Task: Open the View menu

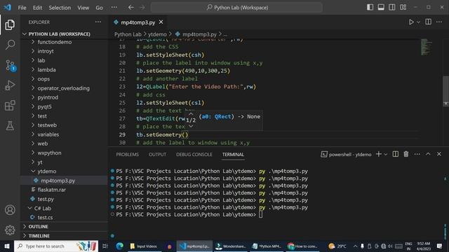Action: (x=83, y=8)
